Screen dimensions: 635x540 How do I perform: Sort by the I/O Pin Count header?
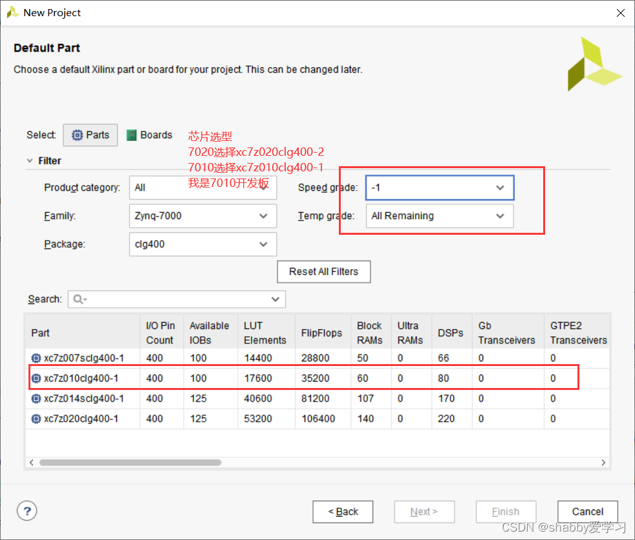coord(162,333)
